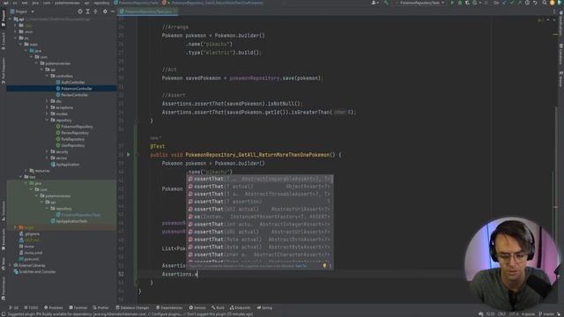Image resolution: width=564 pixels, height=317 pixels.
Task: Update project via Git blue arrow
Action: point(504,3)
